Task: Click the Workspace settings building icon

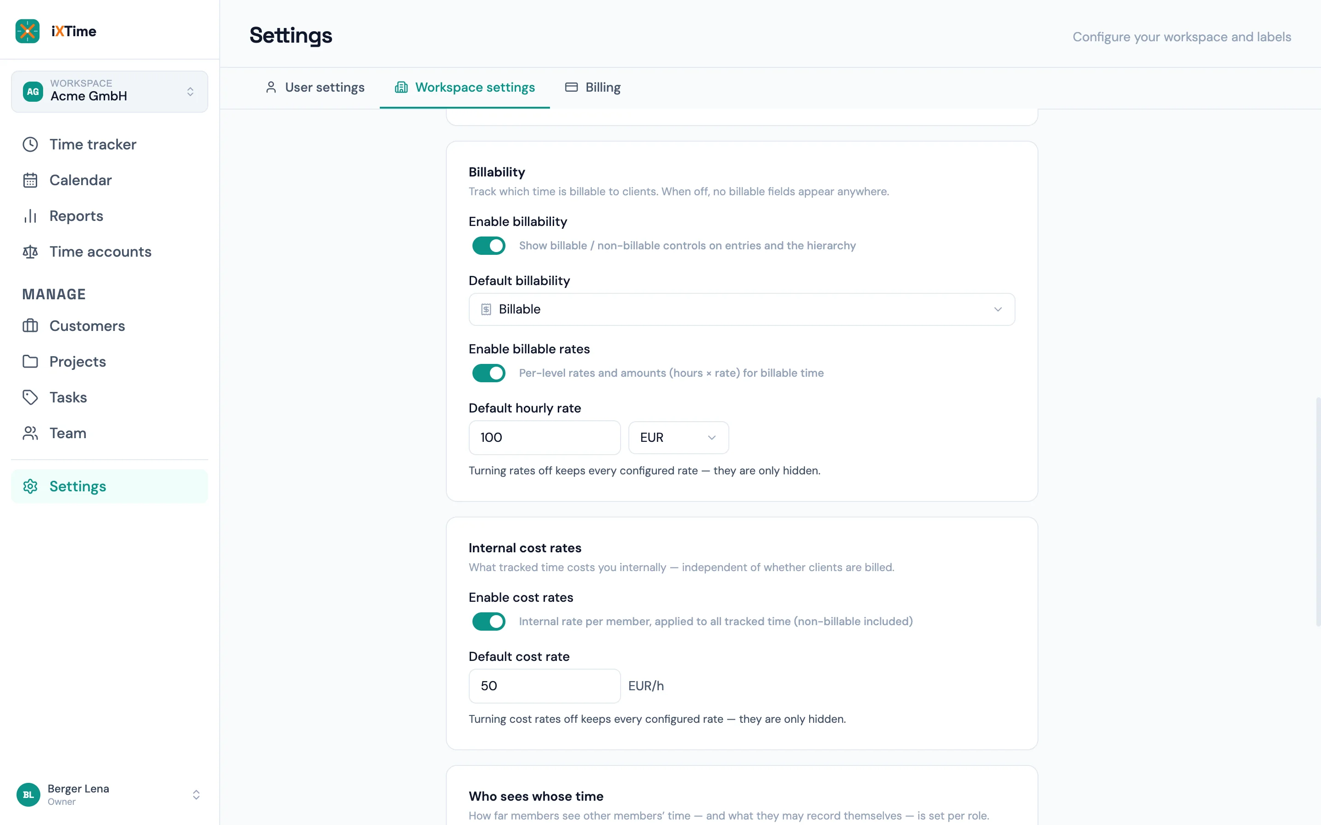Action: 401,87
